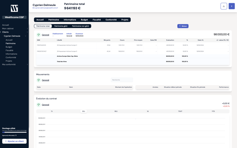Click Ajouter un client button
This screenshot has width=237, height=148.
[x=14, y=141]
